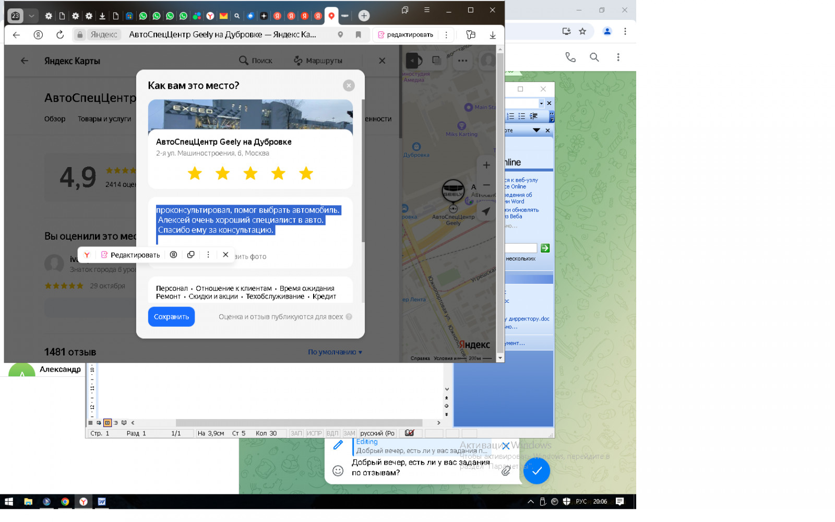Click the green arrow search button in Word
The width and height of the screenshot is (835, 522).
click(545, 248)
